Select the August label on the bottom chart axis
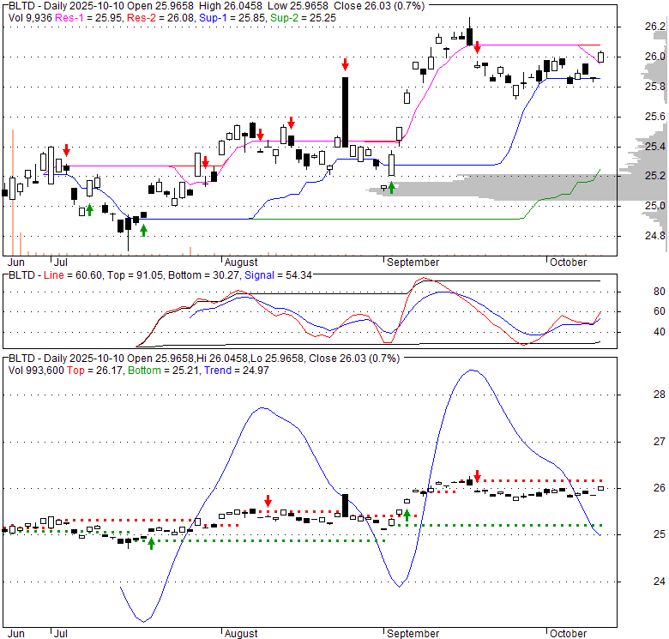669x639 pixels. [241, 634]
